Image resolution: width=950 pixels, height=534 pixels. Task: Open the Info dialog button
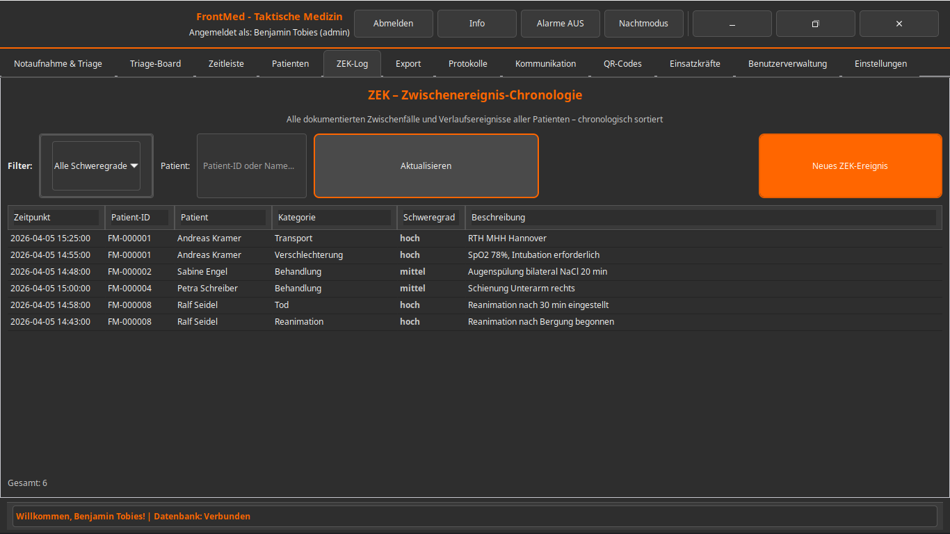tap(476, 24)
